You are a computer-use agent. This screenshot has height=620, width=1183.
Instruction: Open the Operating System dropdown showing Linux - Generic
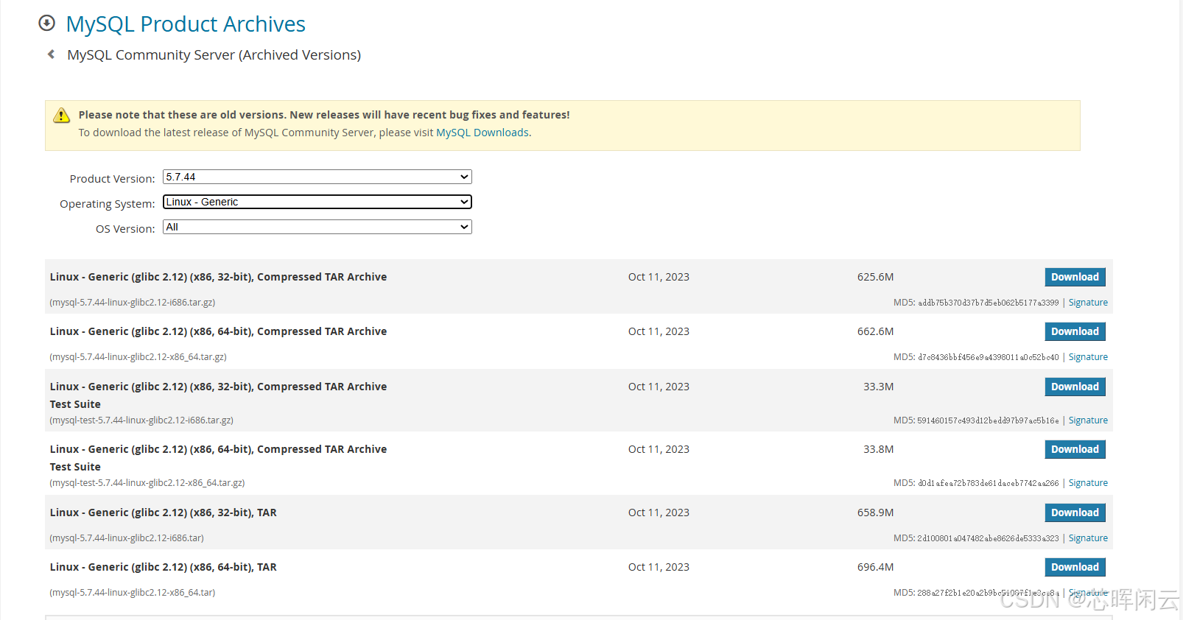317,202
